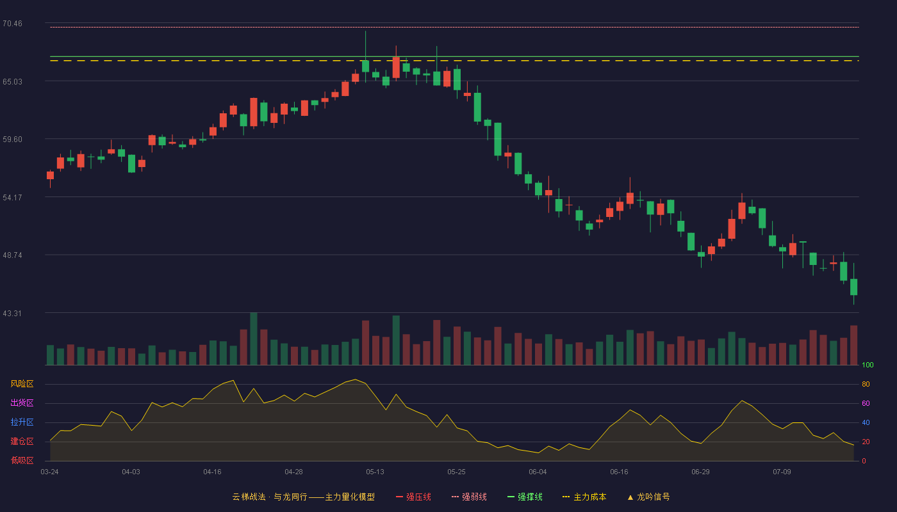Click the 05-13 date axis label
The height and width of the screenshot is (512, 897).
pyautogui.click(x=375, y=472)
